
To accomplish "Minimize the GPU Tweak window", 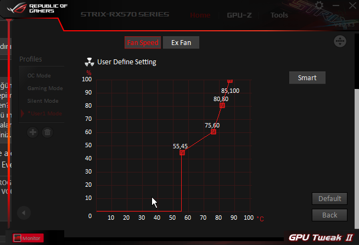I will click(x=336, y=5).
